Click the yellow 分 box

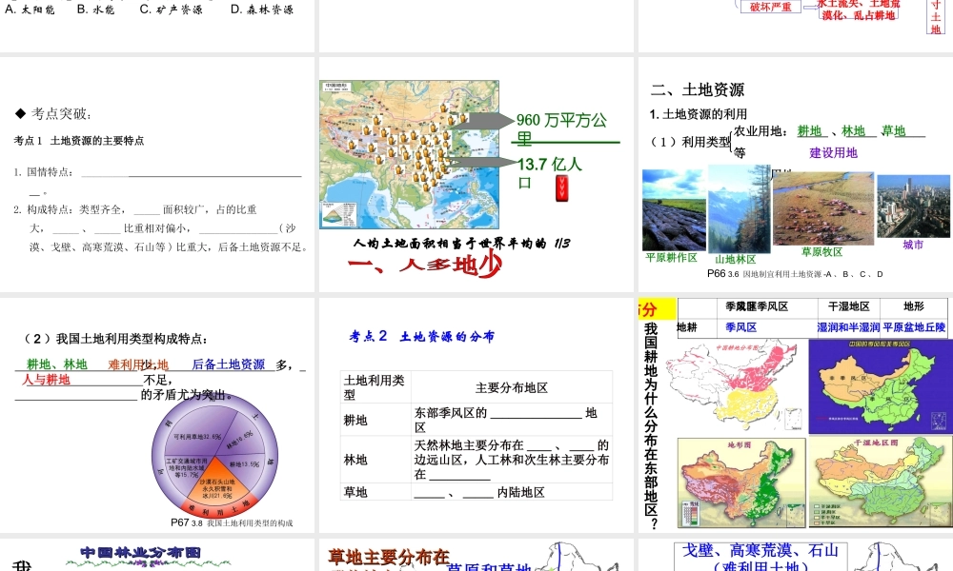coord(657,309)
